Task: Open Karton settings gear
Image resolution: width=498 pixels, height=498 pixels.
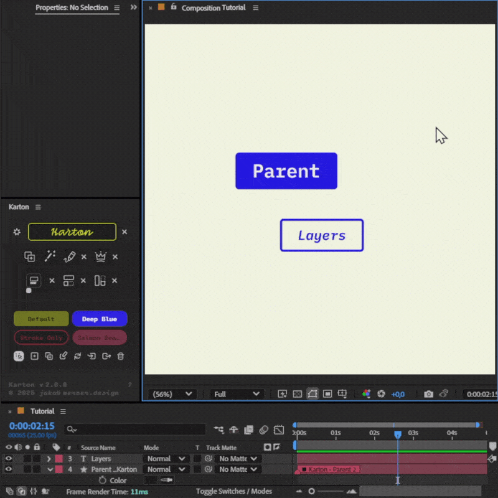Action: 17,232
